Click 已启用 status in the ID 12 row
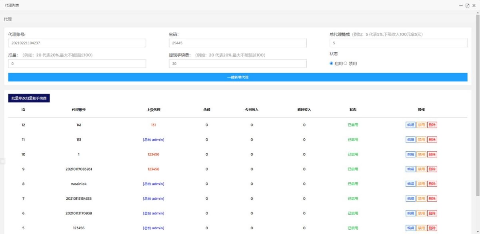This screenshot has width=480, height=234. 353,125
